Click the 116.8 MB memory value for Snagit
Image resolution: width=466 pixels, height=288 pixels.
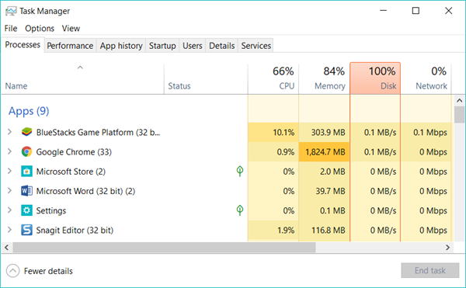328,231
